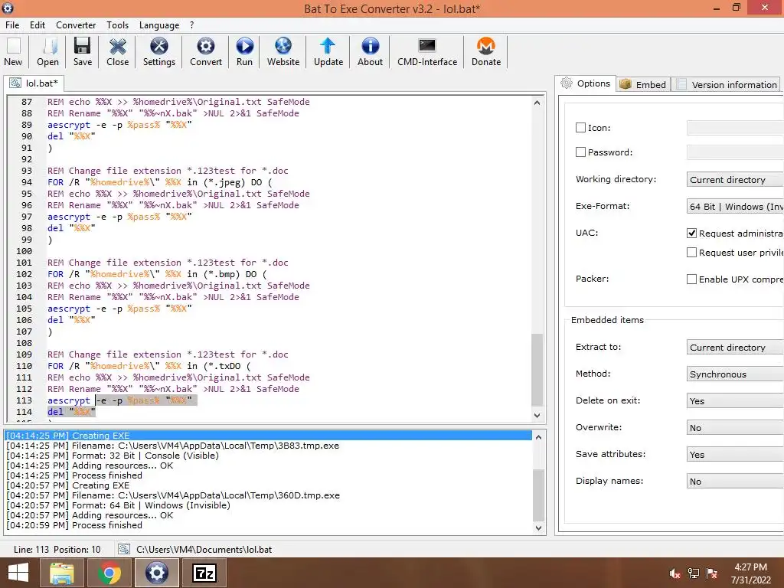Image resolution: width=784 pixels, height=588 pixels.
Task: Save the script with the Save icon
Action: (83, 51)
